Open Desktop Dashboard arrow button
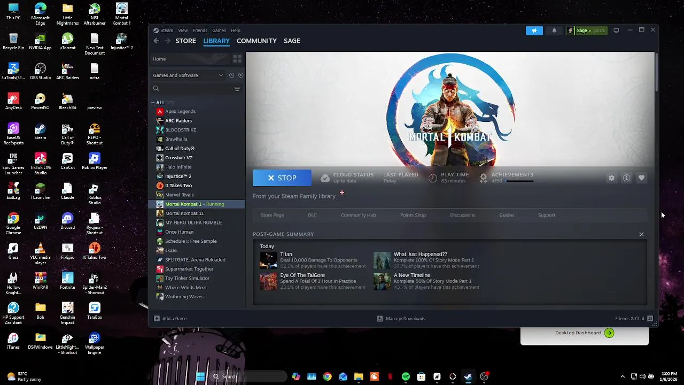The height and width of the screenshot is (385, 684). (x=609, y=333)
